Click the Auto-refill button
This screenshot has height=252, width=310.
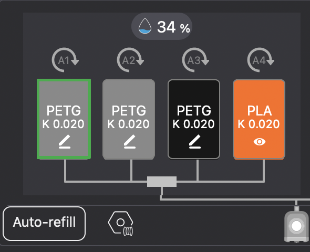[44, 224]
